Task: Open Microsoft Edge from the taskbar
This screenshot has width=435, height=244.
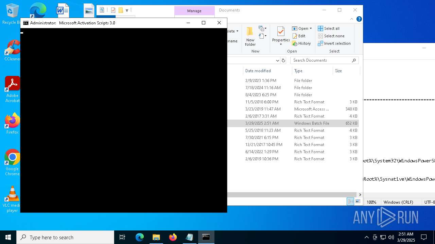Action: point(140,237)
